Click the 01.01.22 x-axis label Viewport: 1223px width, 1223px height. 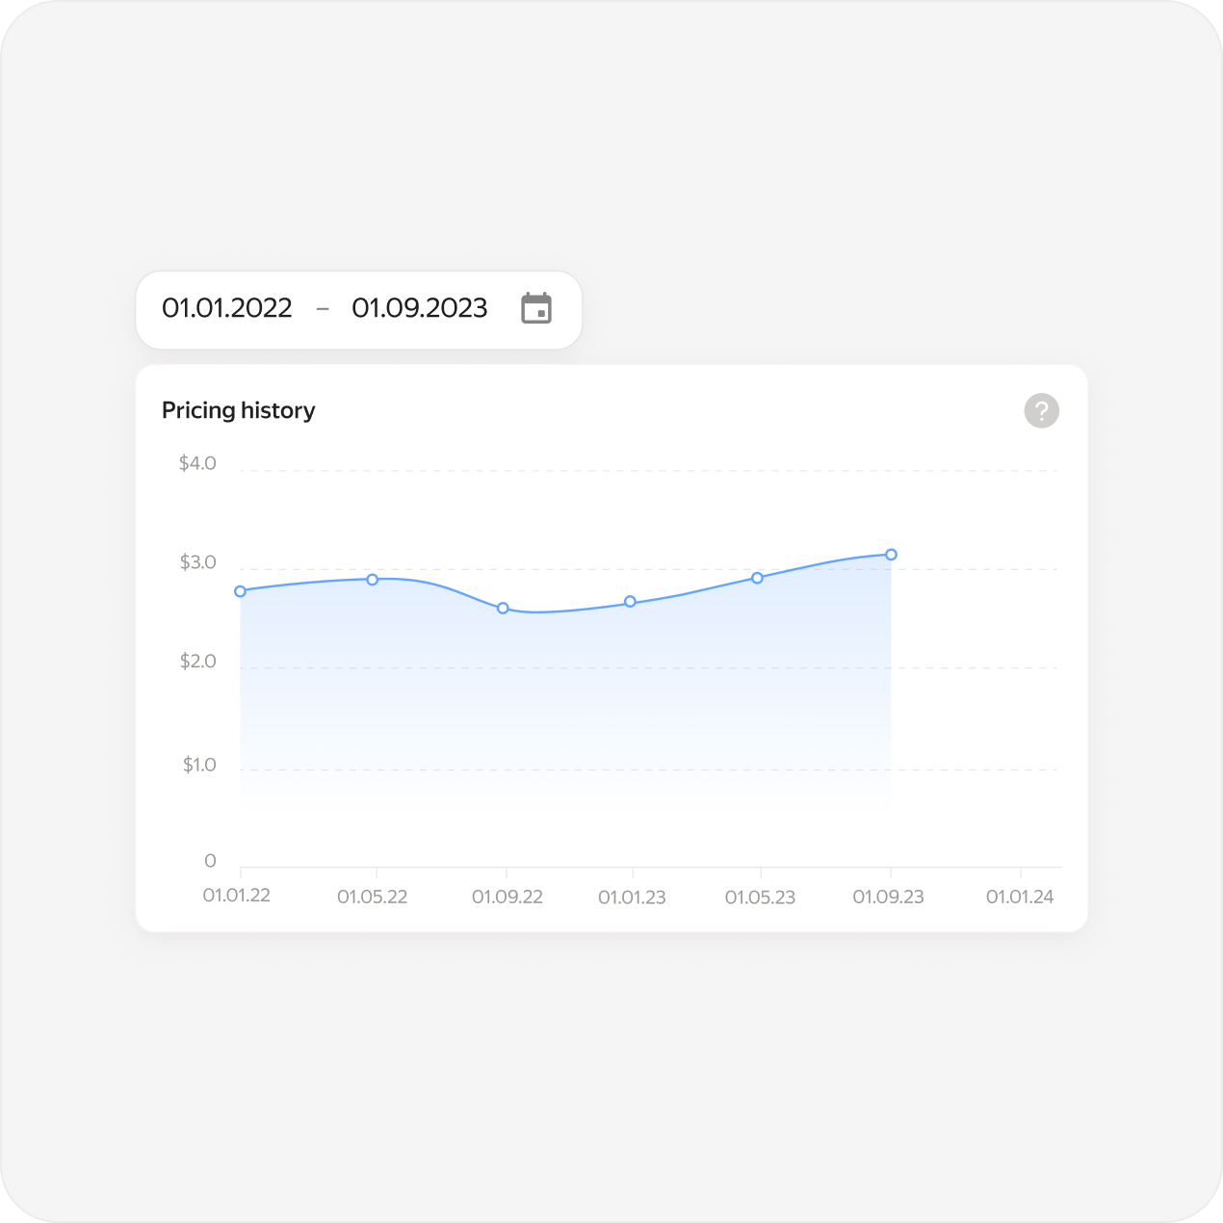point(237,896)
